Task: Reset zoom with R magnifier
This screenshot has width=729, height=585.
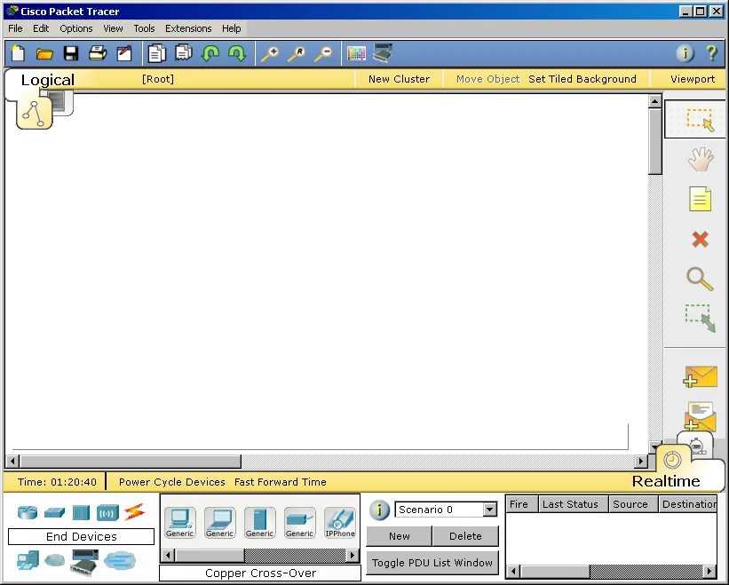Action: [x=297, y=54]
